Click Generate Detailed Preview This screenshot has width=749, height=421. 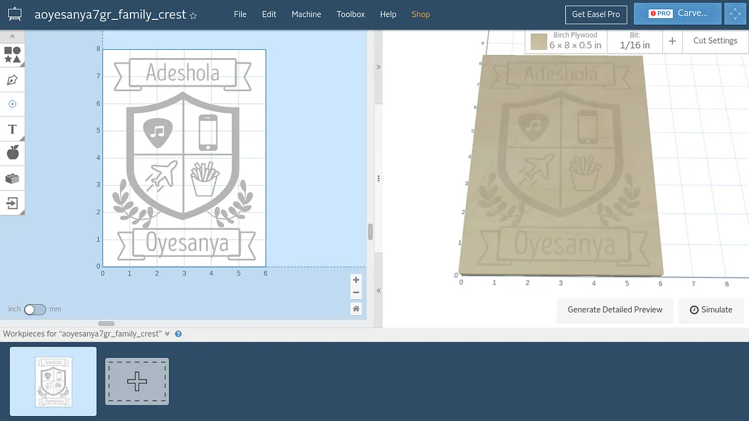click(615, 309)
